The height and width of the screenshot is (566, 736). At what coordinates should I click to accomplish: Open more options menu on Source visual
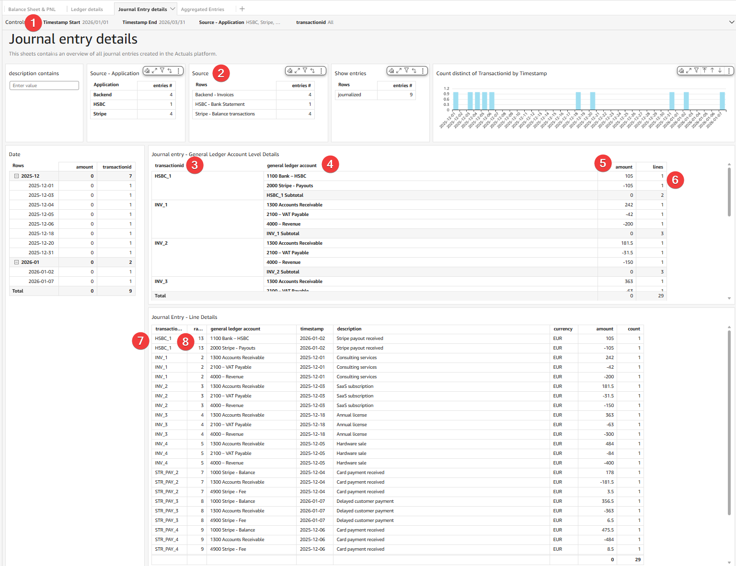322,70
